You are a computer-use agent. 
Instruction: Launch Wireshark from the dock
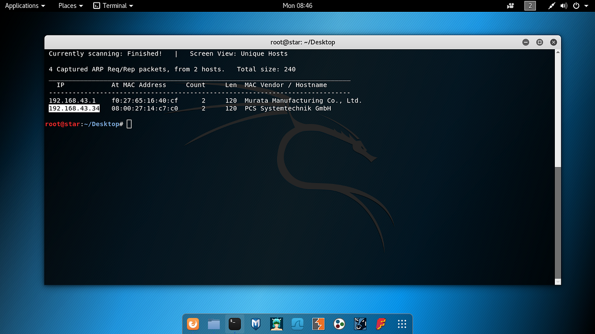[x=297, y=324]
